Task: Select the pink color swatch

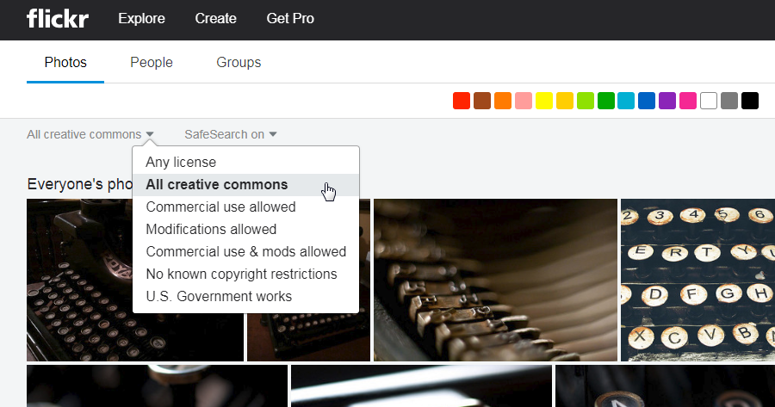Action: (688, 101)
